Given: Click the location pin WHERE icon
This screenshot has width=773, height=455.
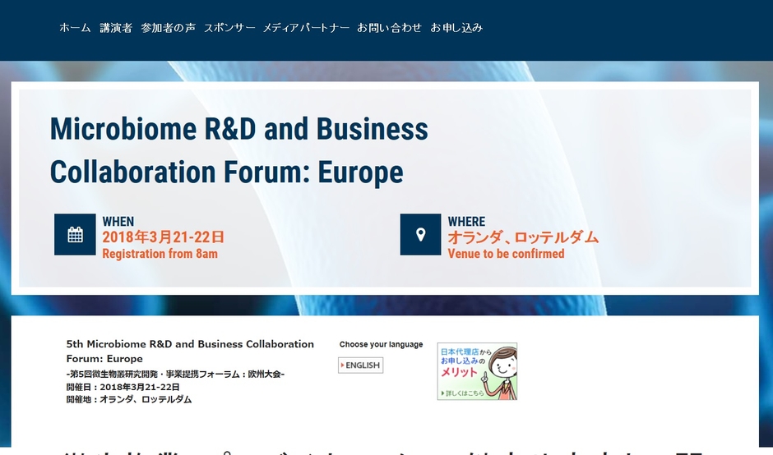Looking at the screenshot, I should click(420, 234).
